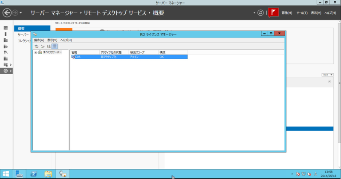
Task: Open network tray icon
Action: [303, 174]
